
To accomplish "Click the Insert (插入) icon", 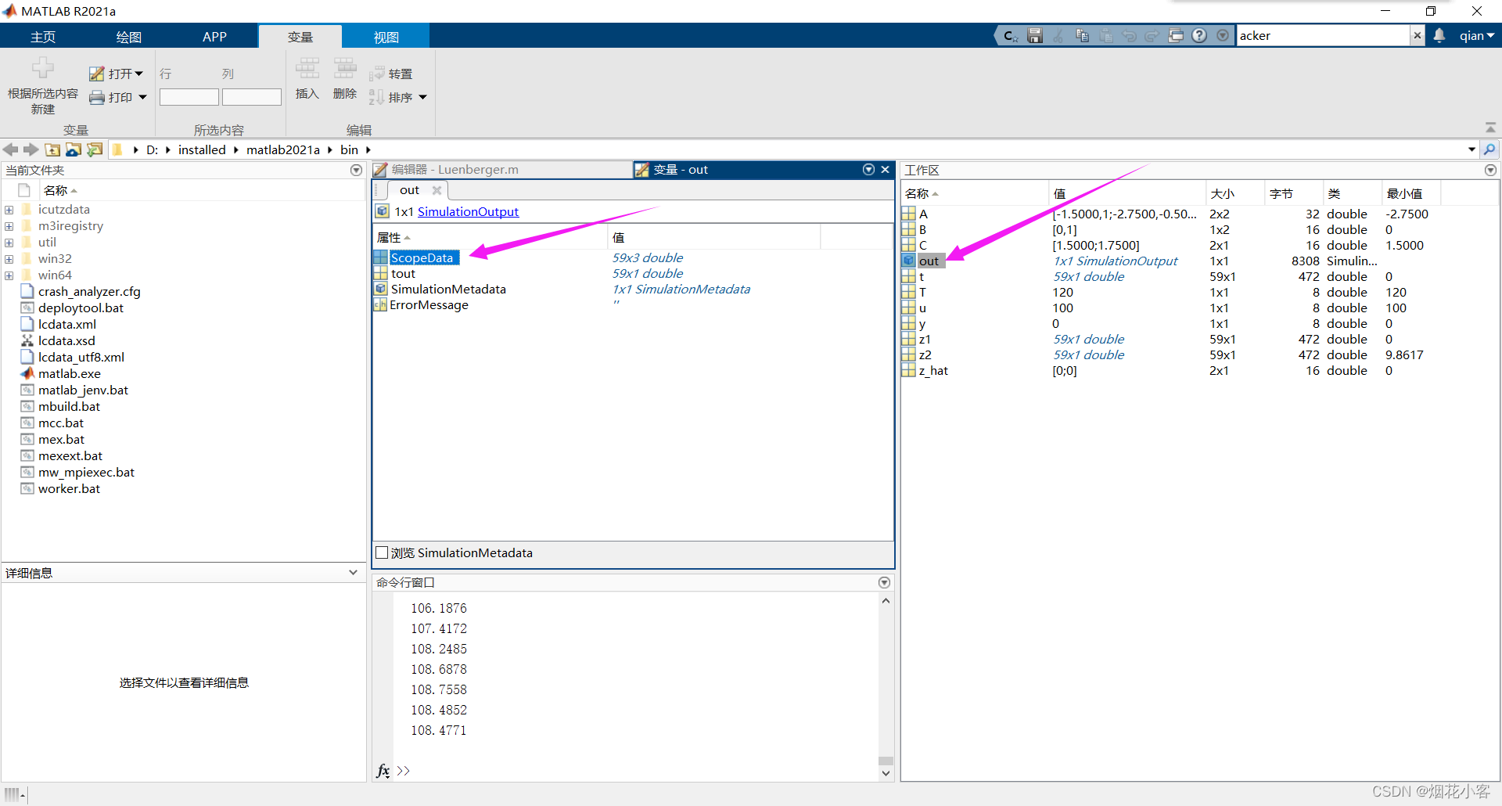I will pyautogui.click(x=307, y=68).
